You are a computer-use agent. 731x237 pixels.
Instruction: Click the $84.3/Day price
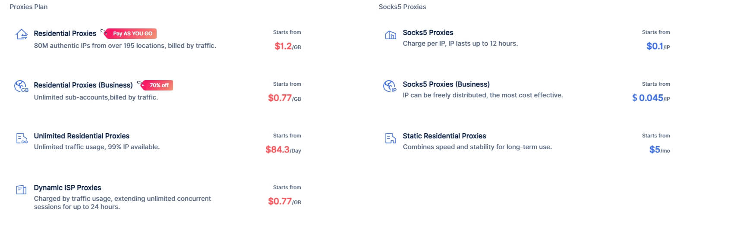283,150
